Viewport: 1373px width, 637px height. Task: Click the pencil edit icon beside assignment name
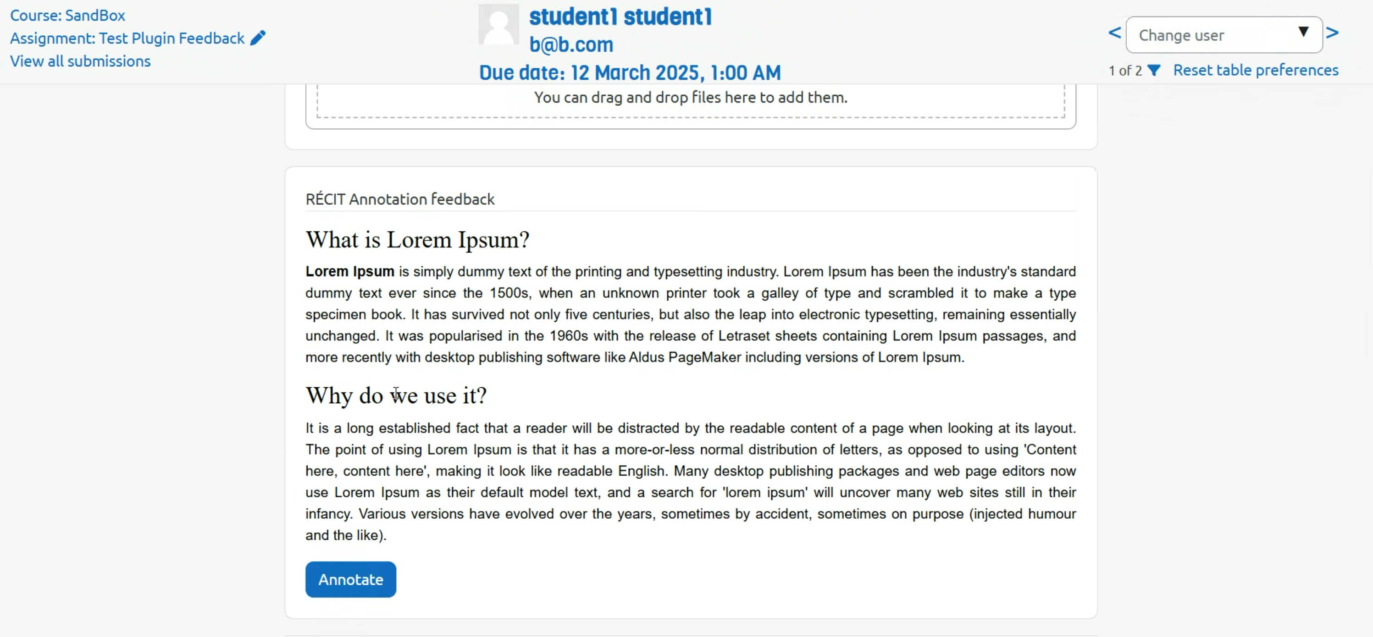point(257,38)
